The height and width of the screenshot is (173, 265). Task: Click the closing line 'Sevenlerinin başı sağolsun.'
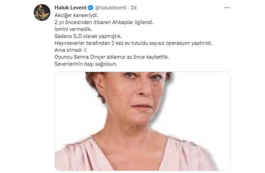point(86,64)
